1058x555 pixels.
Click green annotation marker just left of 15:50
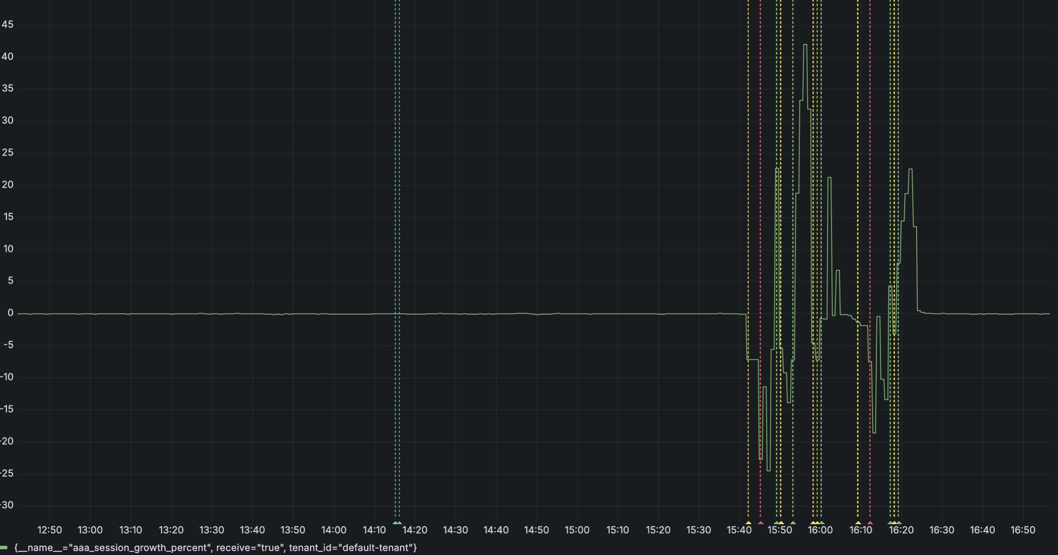[776, 523]
